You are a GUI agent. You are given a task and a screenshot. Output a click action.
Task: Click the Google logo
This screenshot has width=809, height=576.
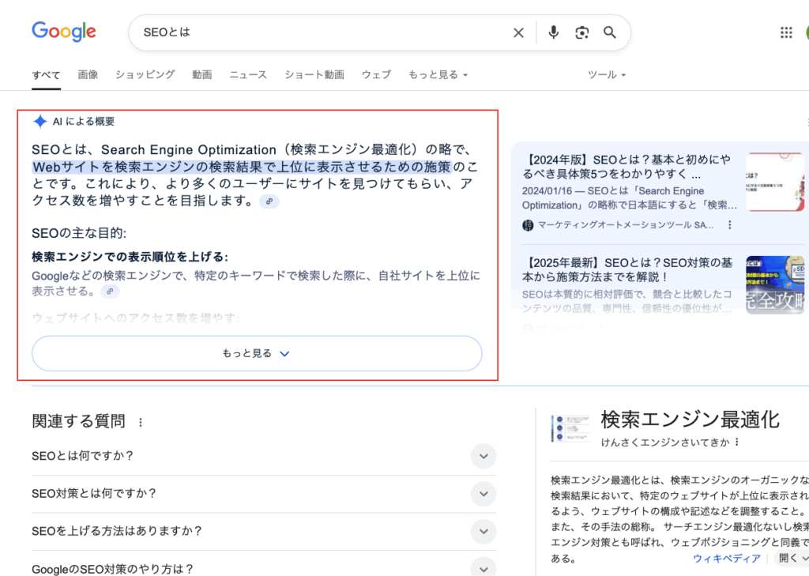tap(64, 32)
